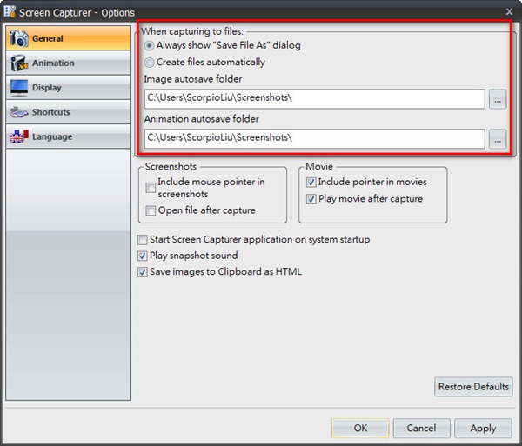Browse for Image autosave folder
Screen dimensions: 522x446
point(498,99)
